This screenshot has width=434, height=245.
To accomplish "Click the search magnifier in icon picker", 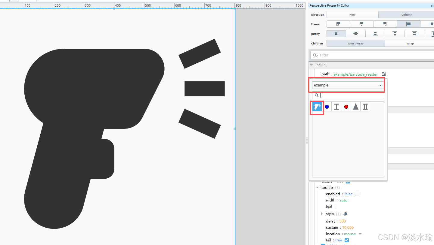I will point(317,95).
